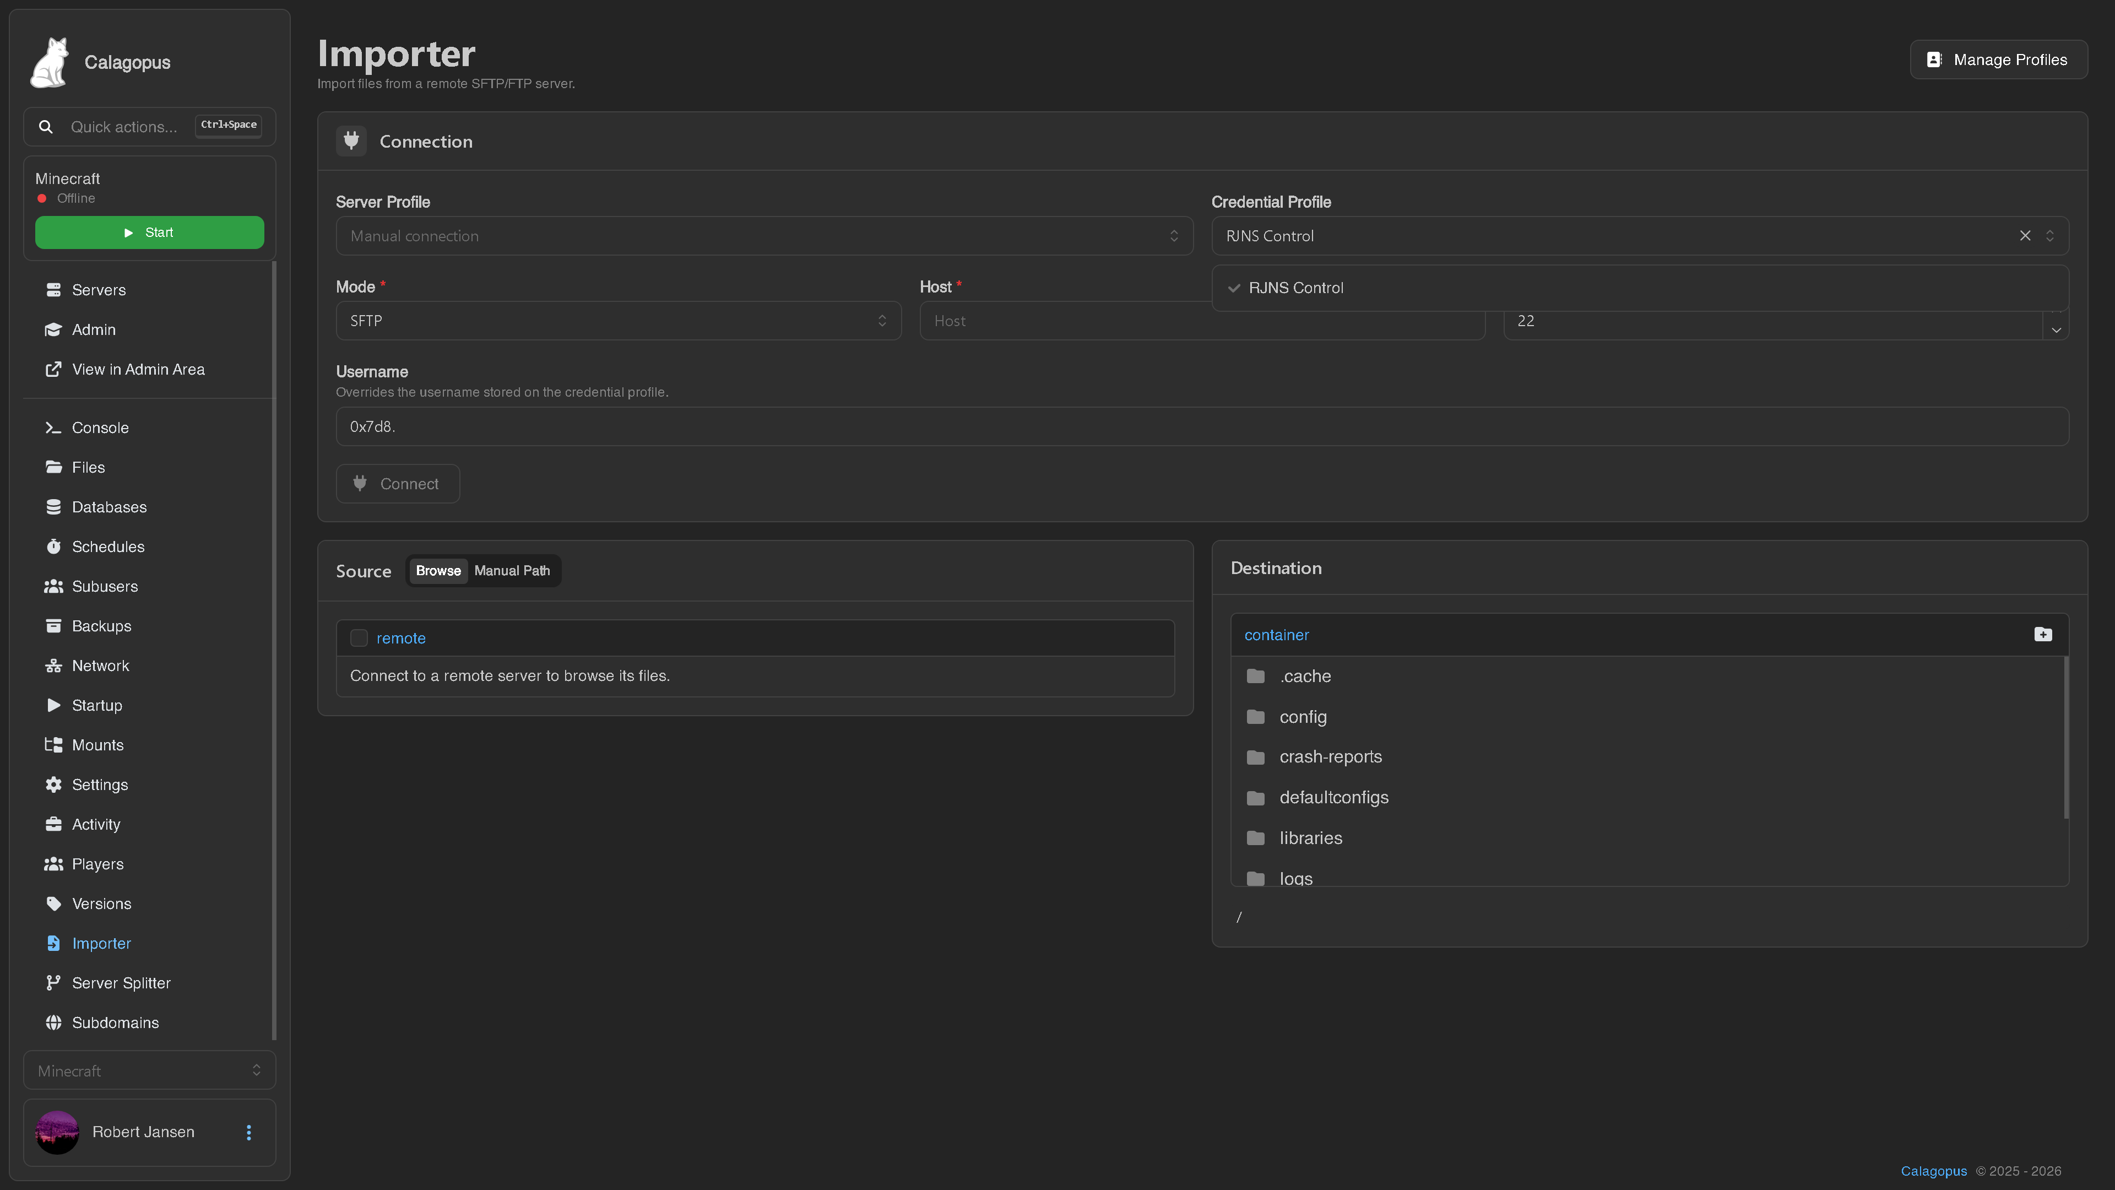Switch Source to Manual Path mode
The image size is (2115, 1190).
tap(512, 571)
